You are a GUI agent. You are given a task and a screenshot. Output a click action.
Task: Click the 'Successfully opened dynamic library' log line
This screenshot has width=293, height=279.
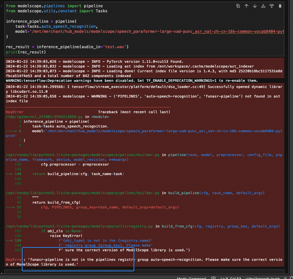coord(144,89)
